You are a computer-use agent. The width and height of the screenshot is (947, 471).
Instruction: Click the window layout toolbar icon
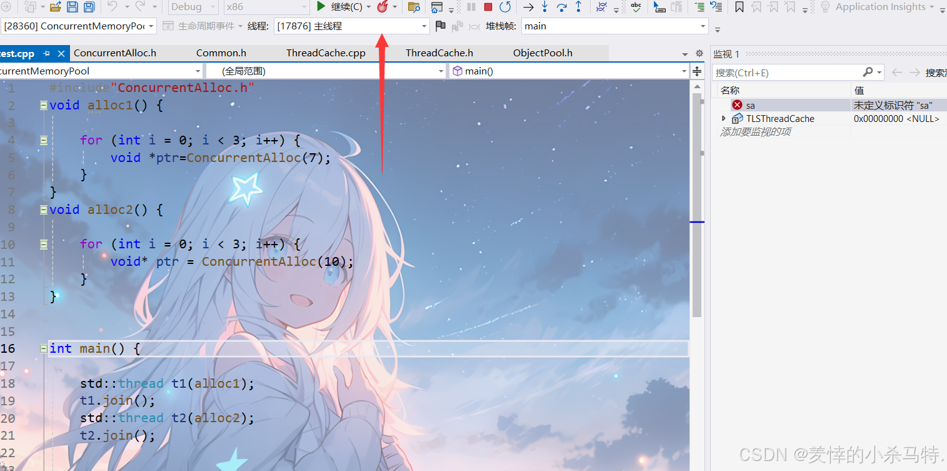[x=436, y=7]
